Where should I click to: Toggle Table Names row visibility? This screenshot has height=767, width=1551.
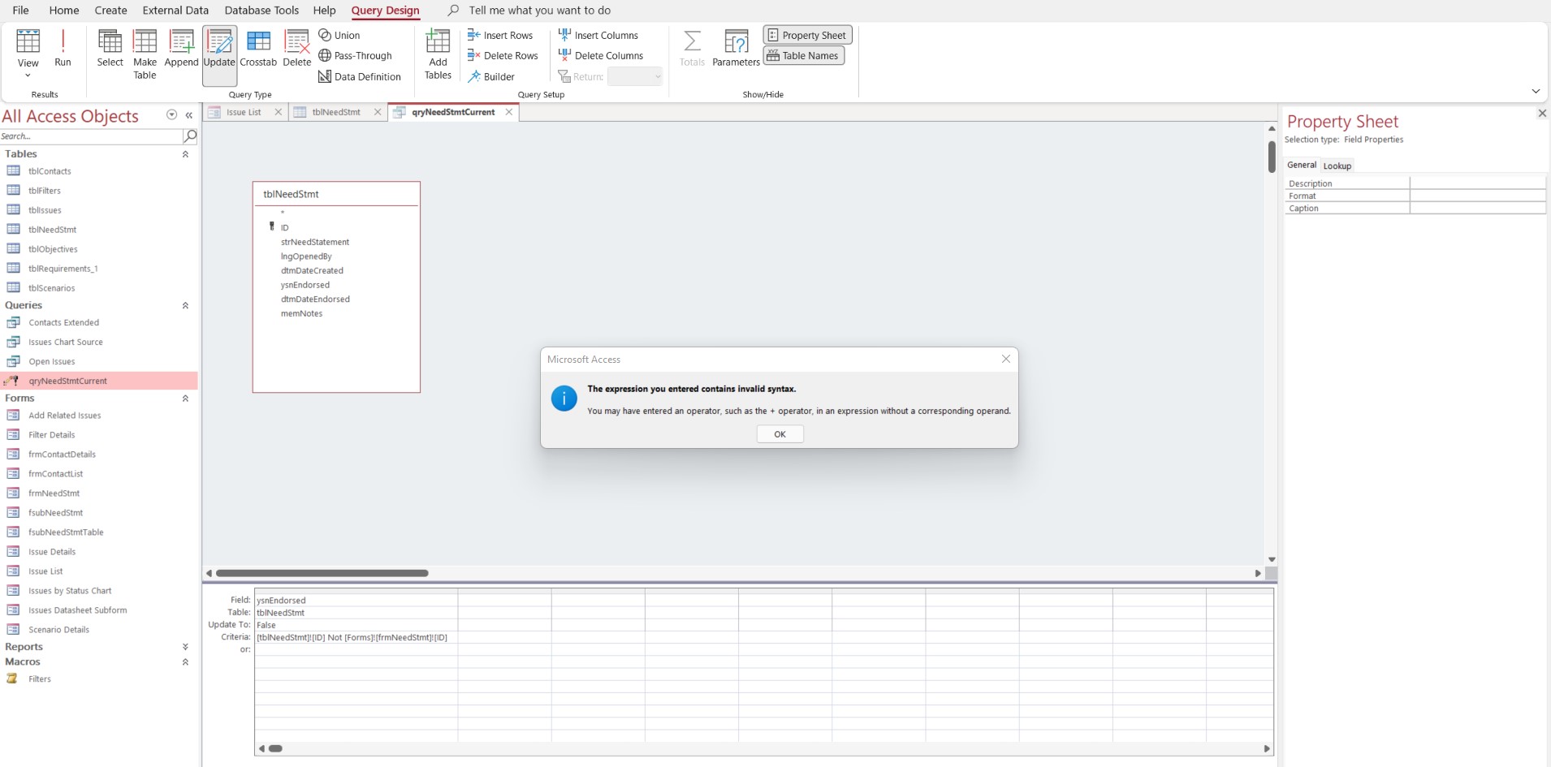click(x=804, y=55)
